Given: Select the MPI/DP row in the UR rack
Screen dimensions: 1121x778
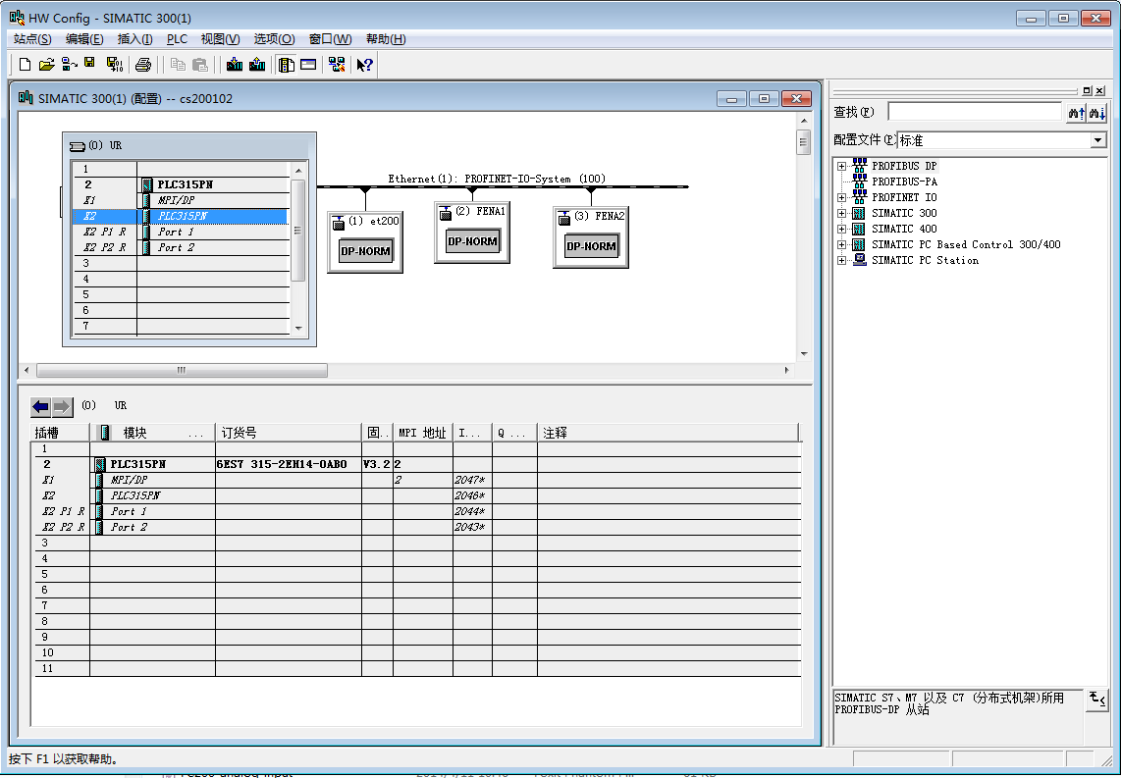Looking at the screenshot, I should tap(181, 201).
